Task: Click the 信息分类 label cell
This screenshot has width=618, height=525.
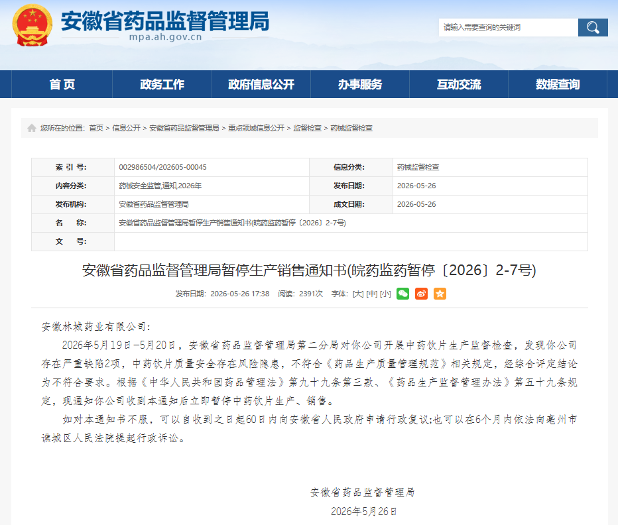Action: (351, 167)
